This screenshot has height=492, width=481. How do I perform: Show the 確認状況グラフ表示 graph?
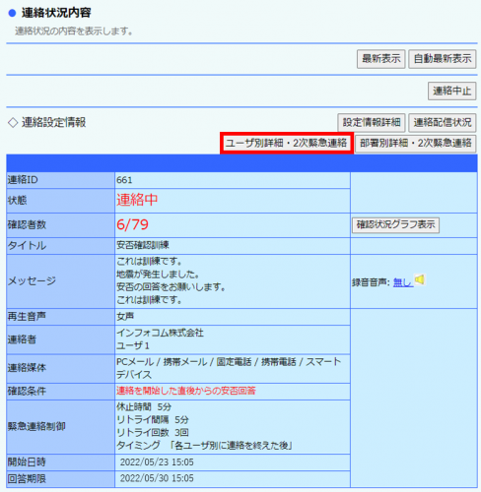point(395,225)
